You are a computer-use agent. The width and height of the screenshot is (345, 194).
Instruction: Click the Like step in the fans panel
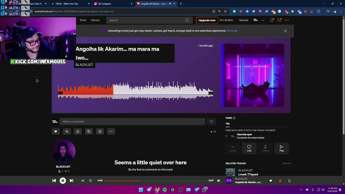pyautogui.click(x=249, y=148)
